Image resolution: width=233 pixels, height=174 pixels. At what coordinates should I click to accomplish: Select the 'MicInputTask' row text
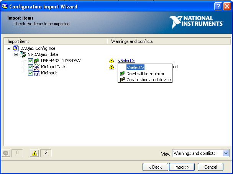pos(53,67)
